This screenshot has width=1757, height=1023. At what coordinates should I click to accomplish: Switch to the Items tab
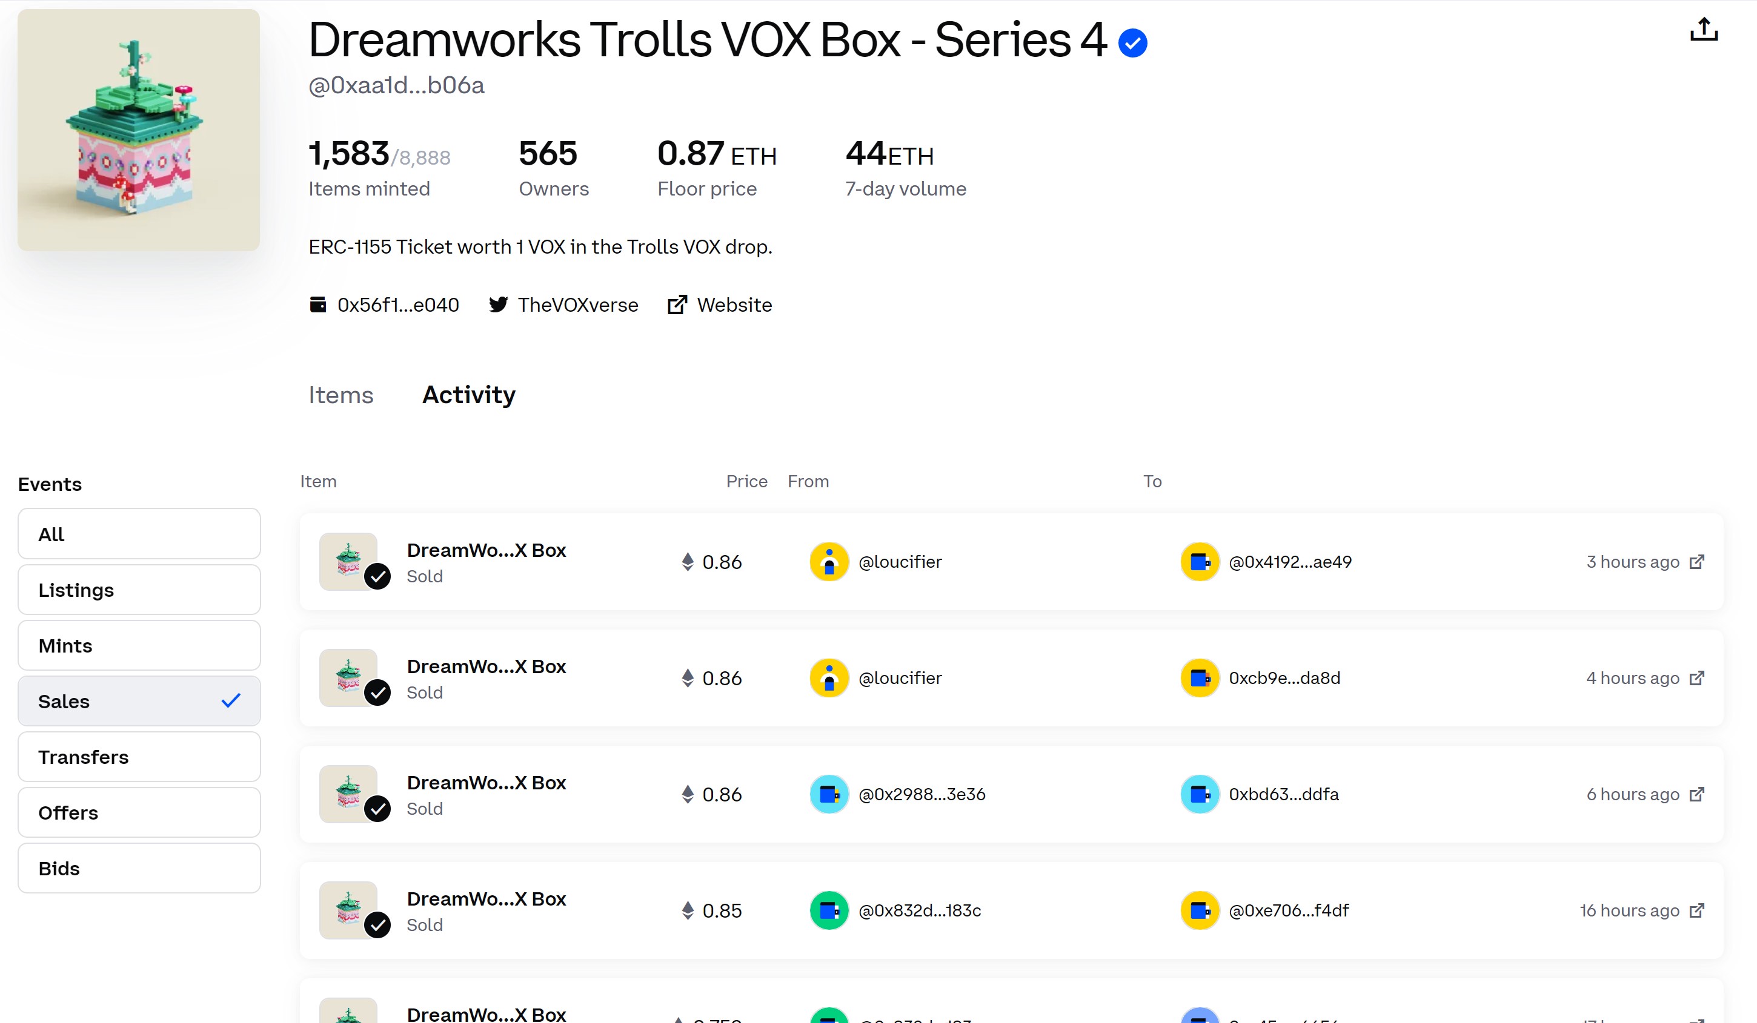point(341,395)
